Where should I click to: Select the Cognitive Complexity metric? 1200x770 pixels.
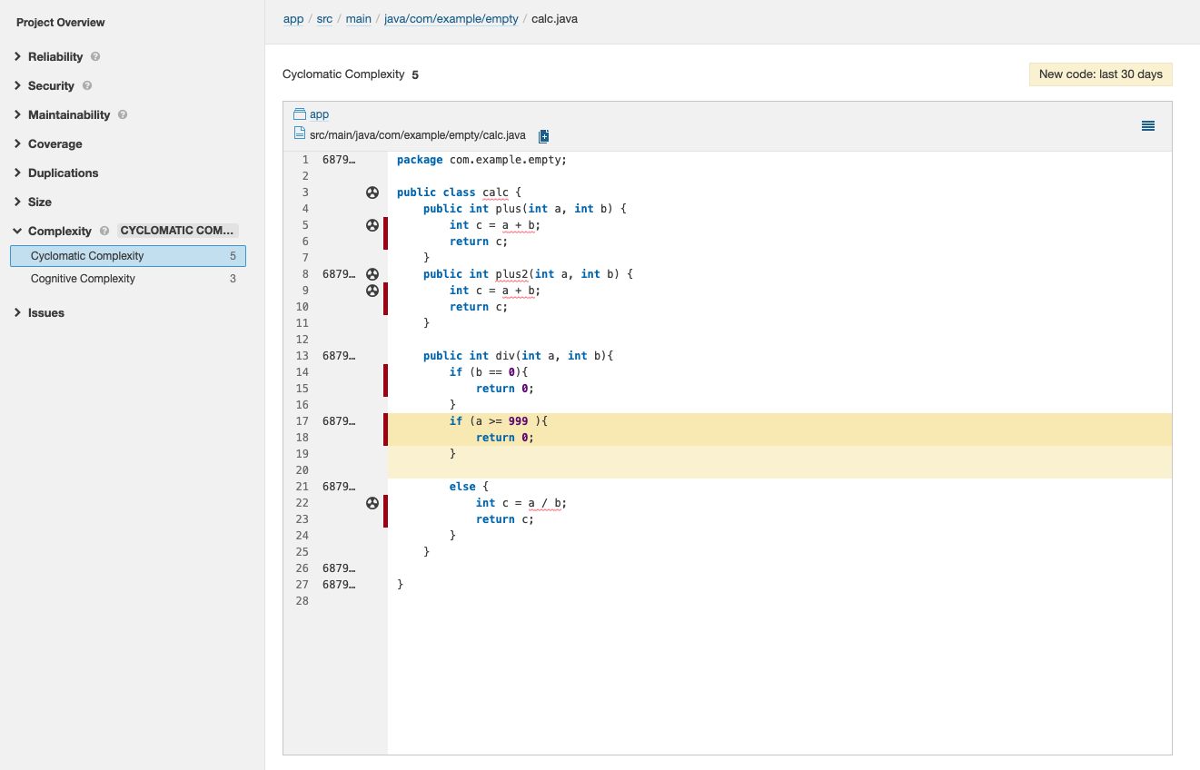(128, 279)
